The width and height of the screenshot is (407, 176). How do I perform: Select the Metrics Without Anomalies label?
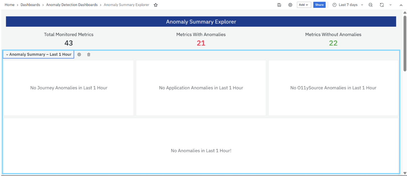[x=333, y=34]
